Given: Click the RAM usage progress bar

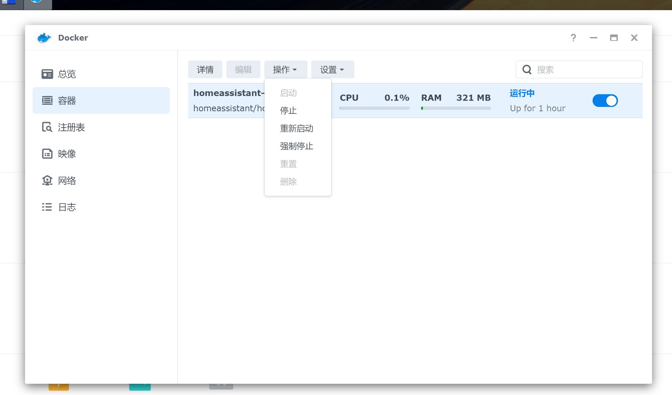Looking at the screenshot, I should coord(456,108).
